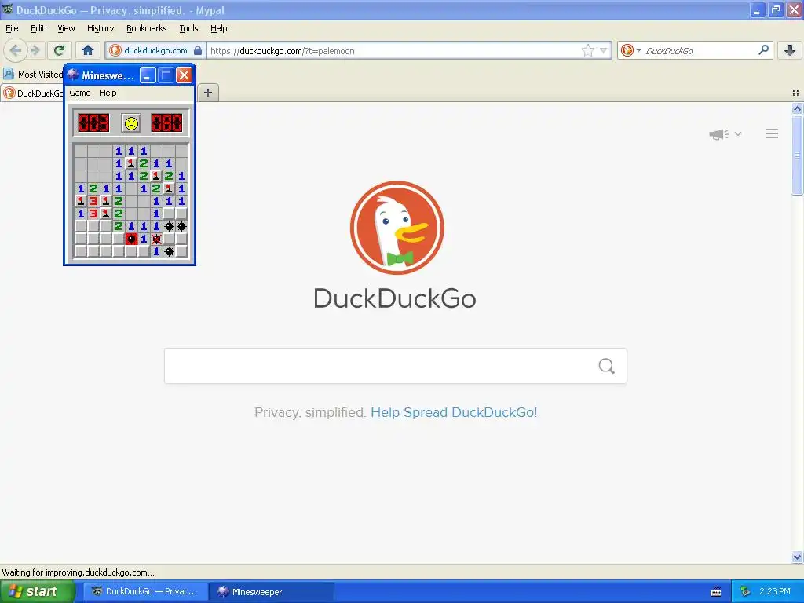The image size is (804, 603).
Task: Expand the chevron next to the megaphone
Action: tap(738, 133)
